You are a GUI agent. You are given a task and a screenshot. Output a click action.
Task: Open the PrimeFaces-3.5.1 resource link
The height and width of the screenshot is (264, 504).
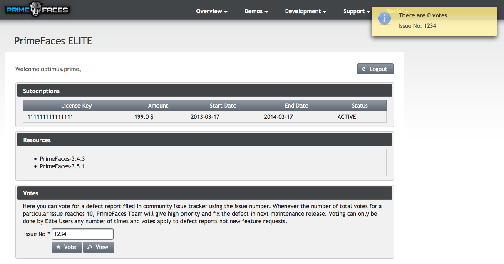(62, 166)
